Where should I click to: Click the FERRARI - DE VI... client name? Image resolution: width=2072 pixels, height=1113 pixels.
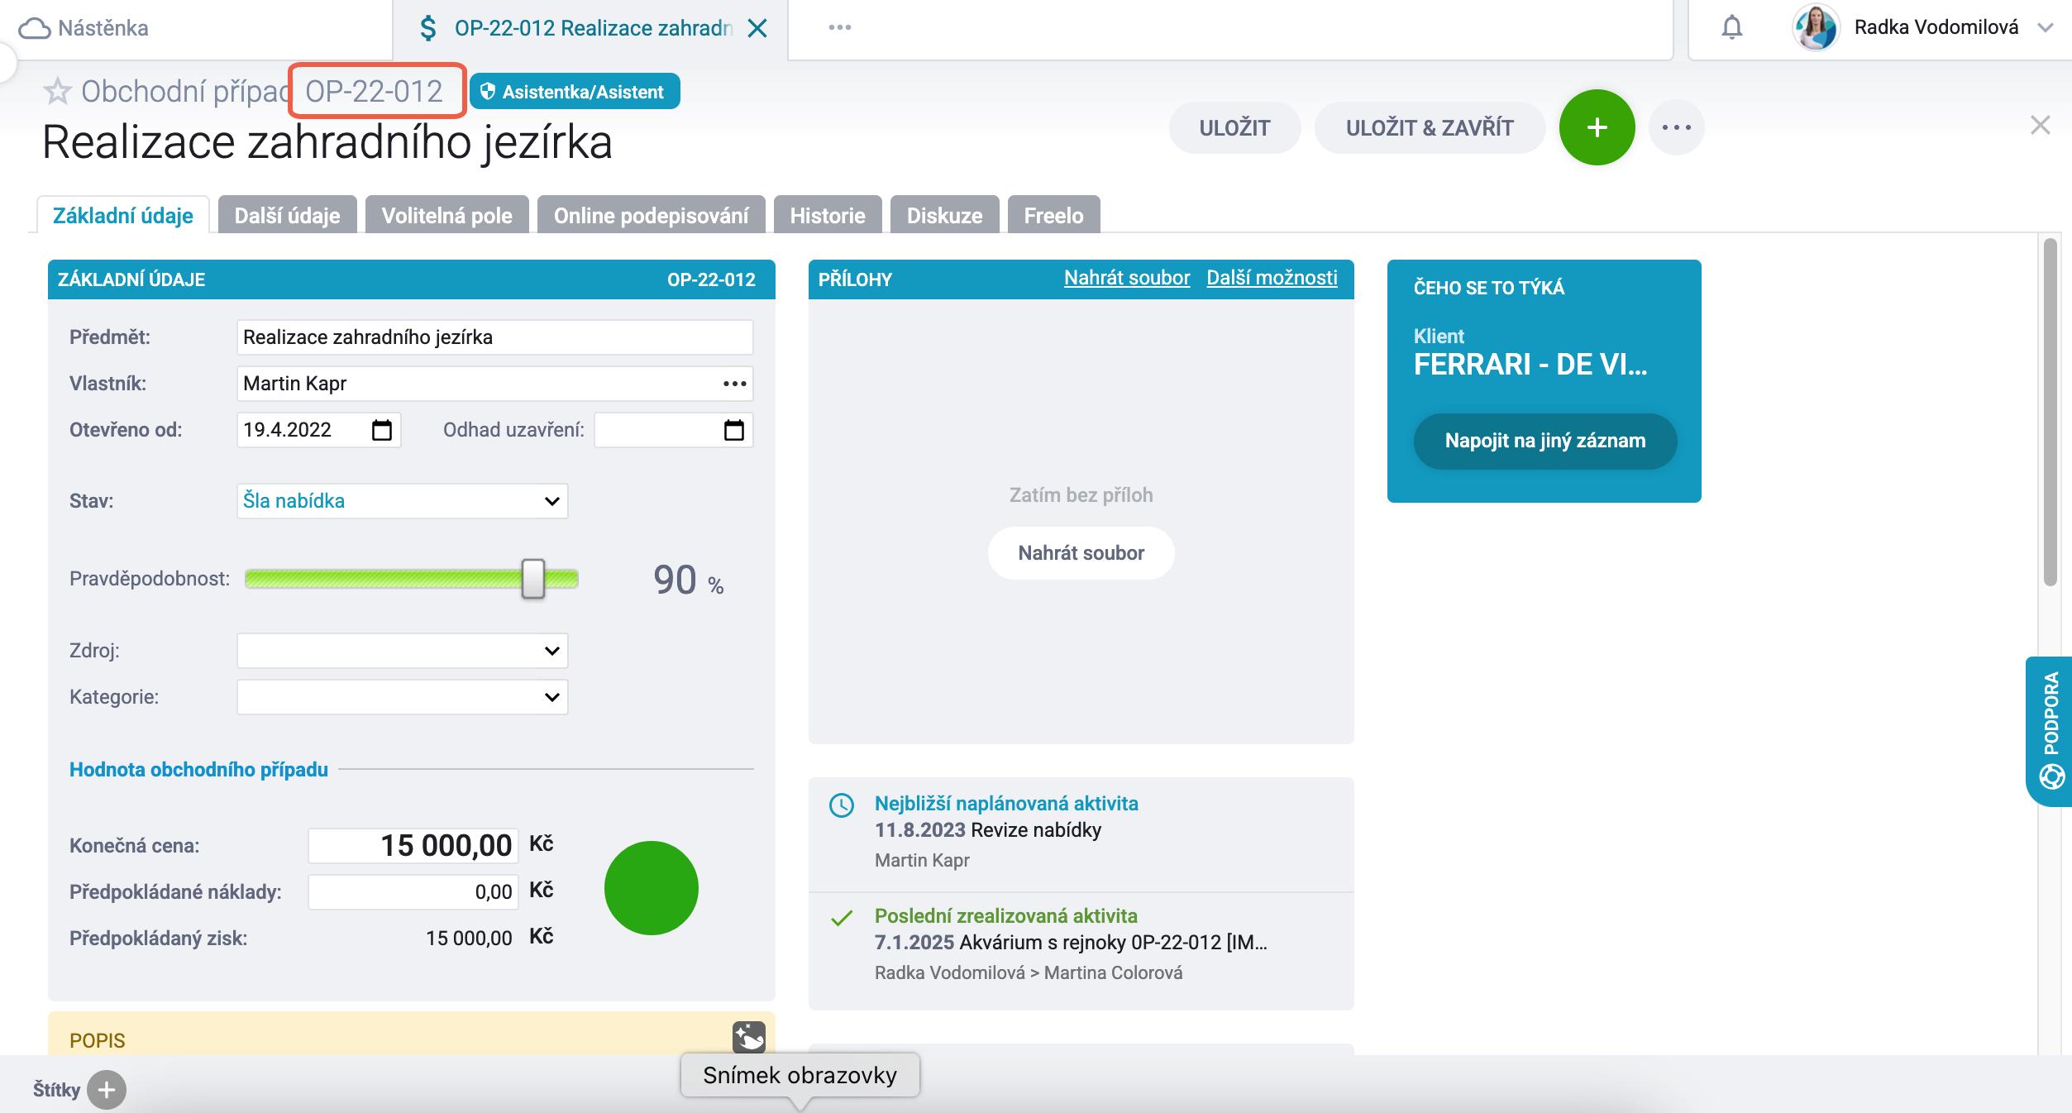coord(1530,365)
